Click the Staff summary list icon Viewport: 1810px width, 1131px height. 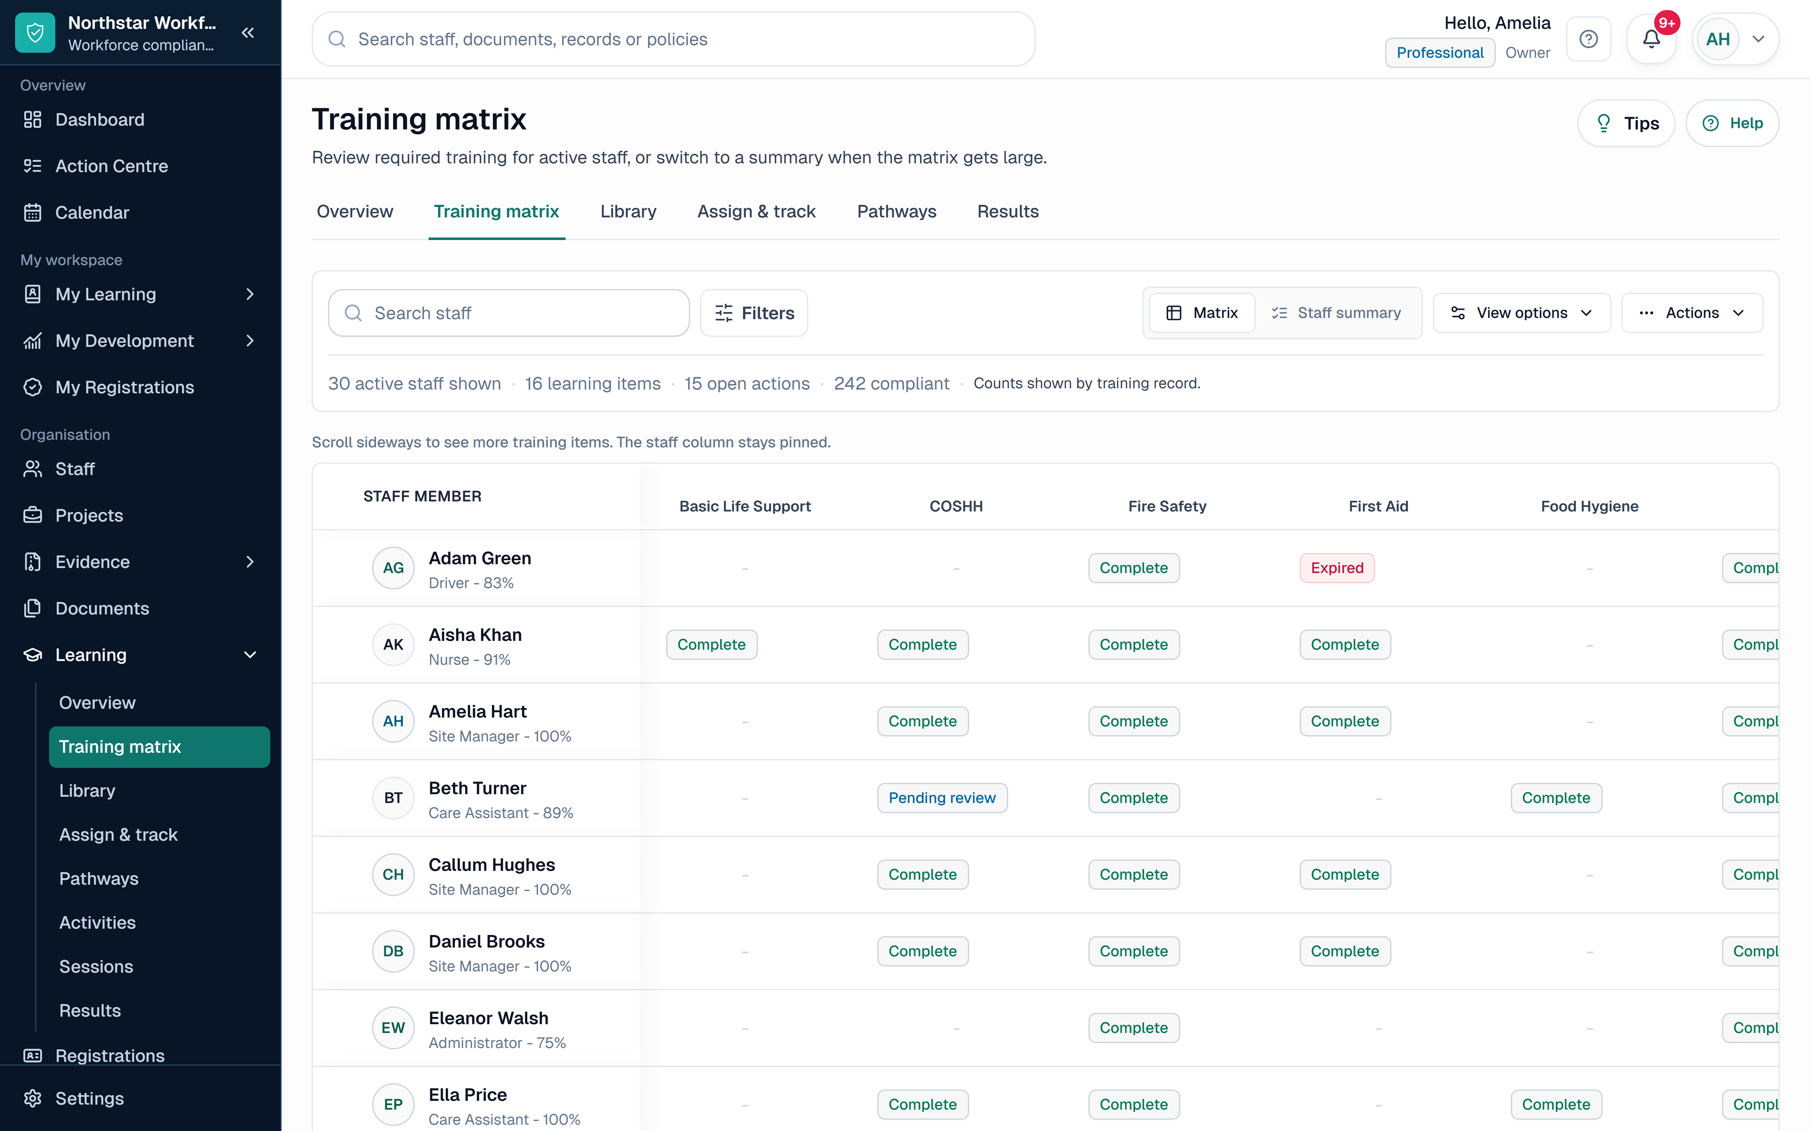(x=1279, y=313)
